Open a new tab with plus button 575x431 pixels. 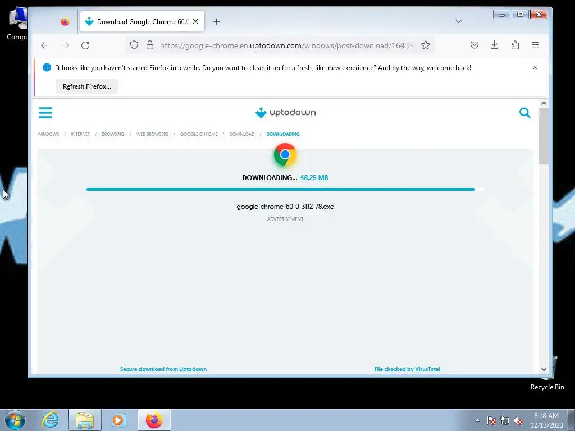click(x=216, y=22)
